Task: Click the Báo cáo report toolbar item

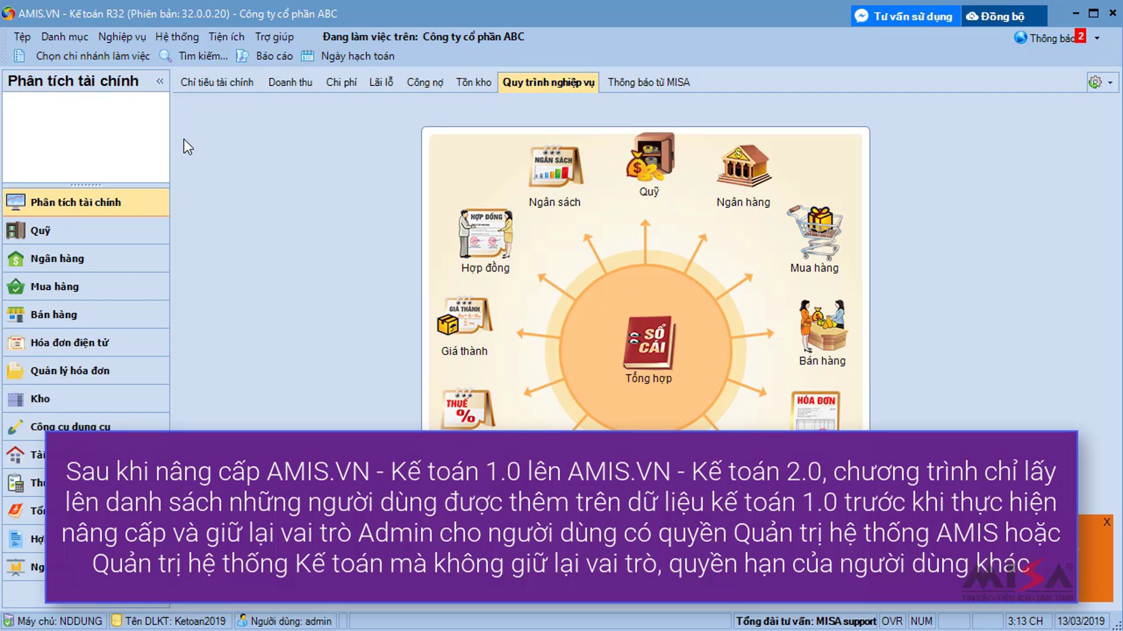Action: click(265, 56)
